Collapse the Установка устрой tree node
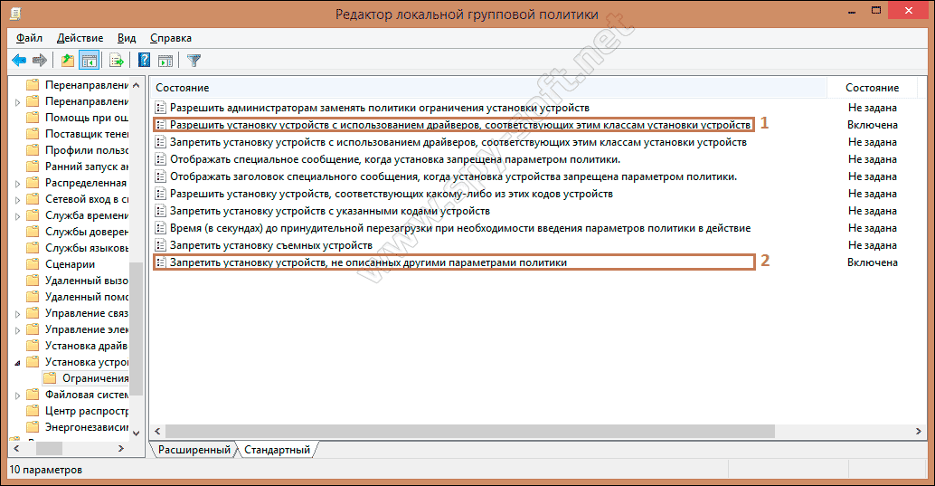Image resolution: width=935 pixels, height=486 pixels. 17,362
